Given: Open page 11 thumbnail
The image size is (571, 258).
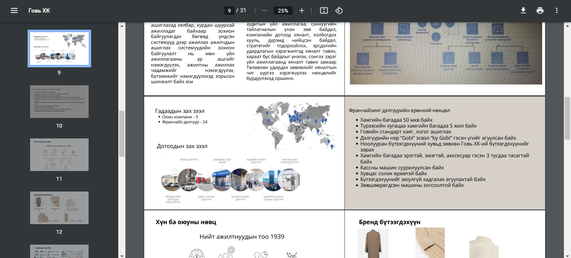Looking at the screenshot, I should tap(59, 154).
